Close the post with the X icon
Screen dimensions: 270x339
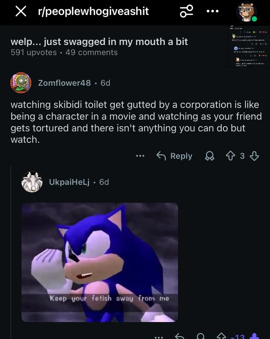point(21,11)
